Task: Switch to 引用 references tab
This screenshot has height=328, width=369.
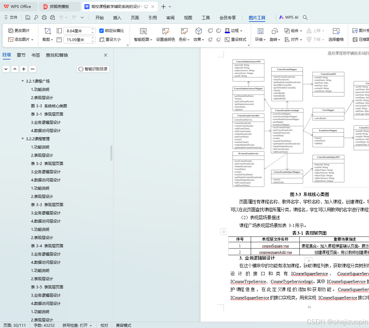Action: 153,18
